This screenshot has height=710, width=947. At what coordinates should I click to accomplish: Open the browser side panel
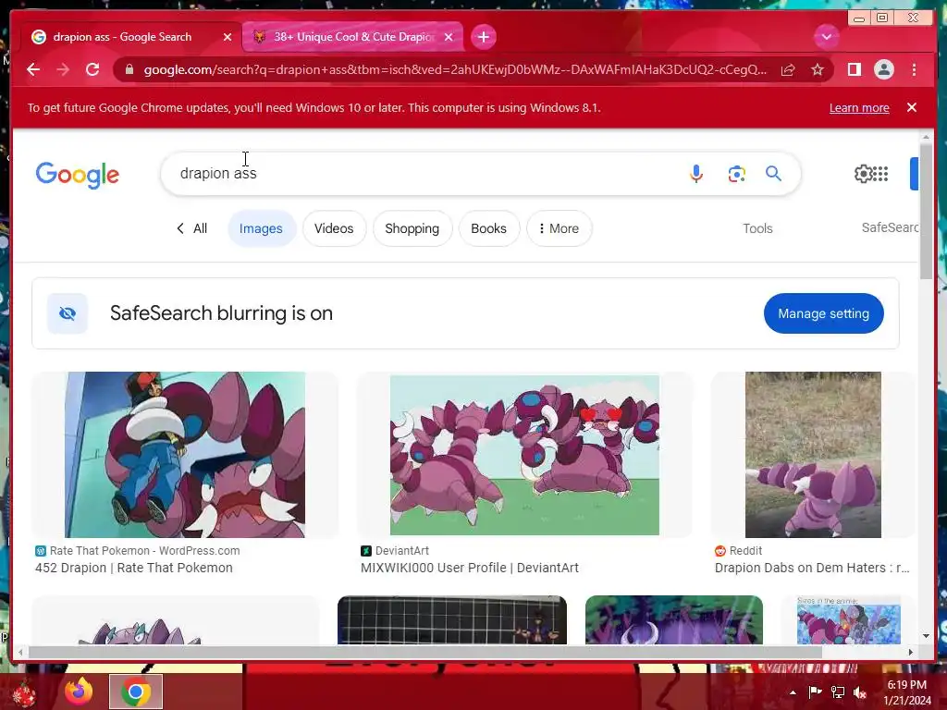coord(854,69)
